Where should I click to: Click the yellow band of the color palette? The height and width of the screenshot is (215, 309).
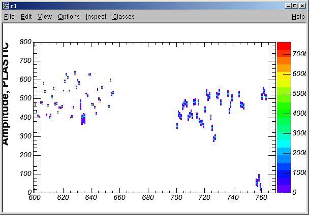coord(284,76)
